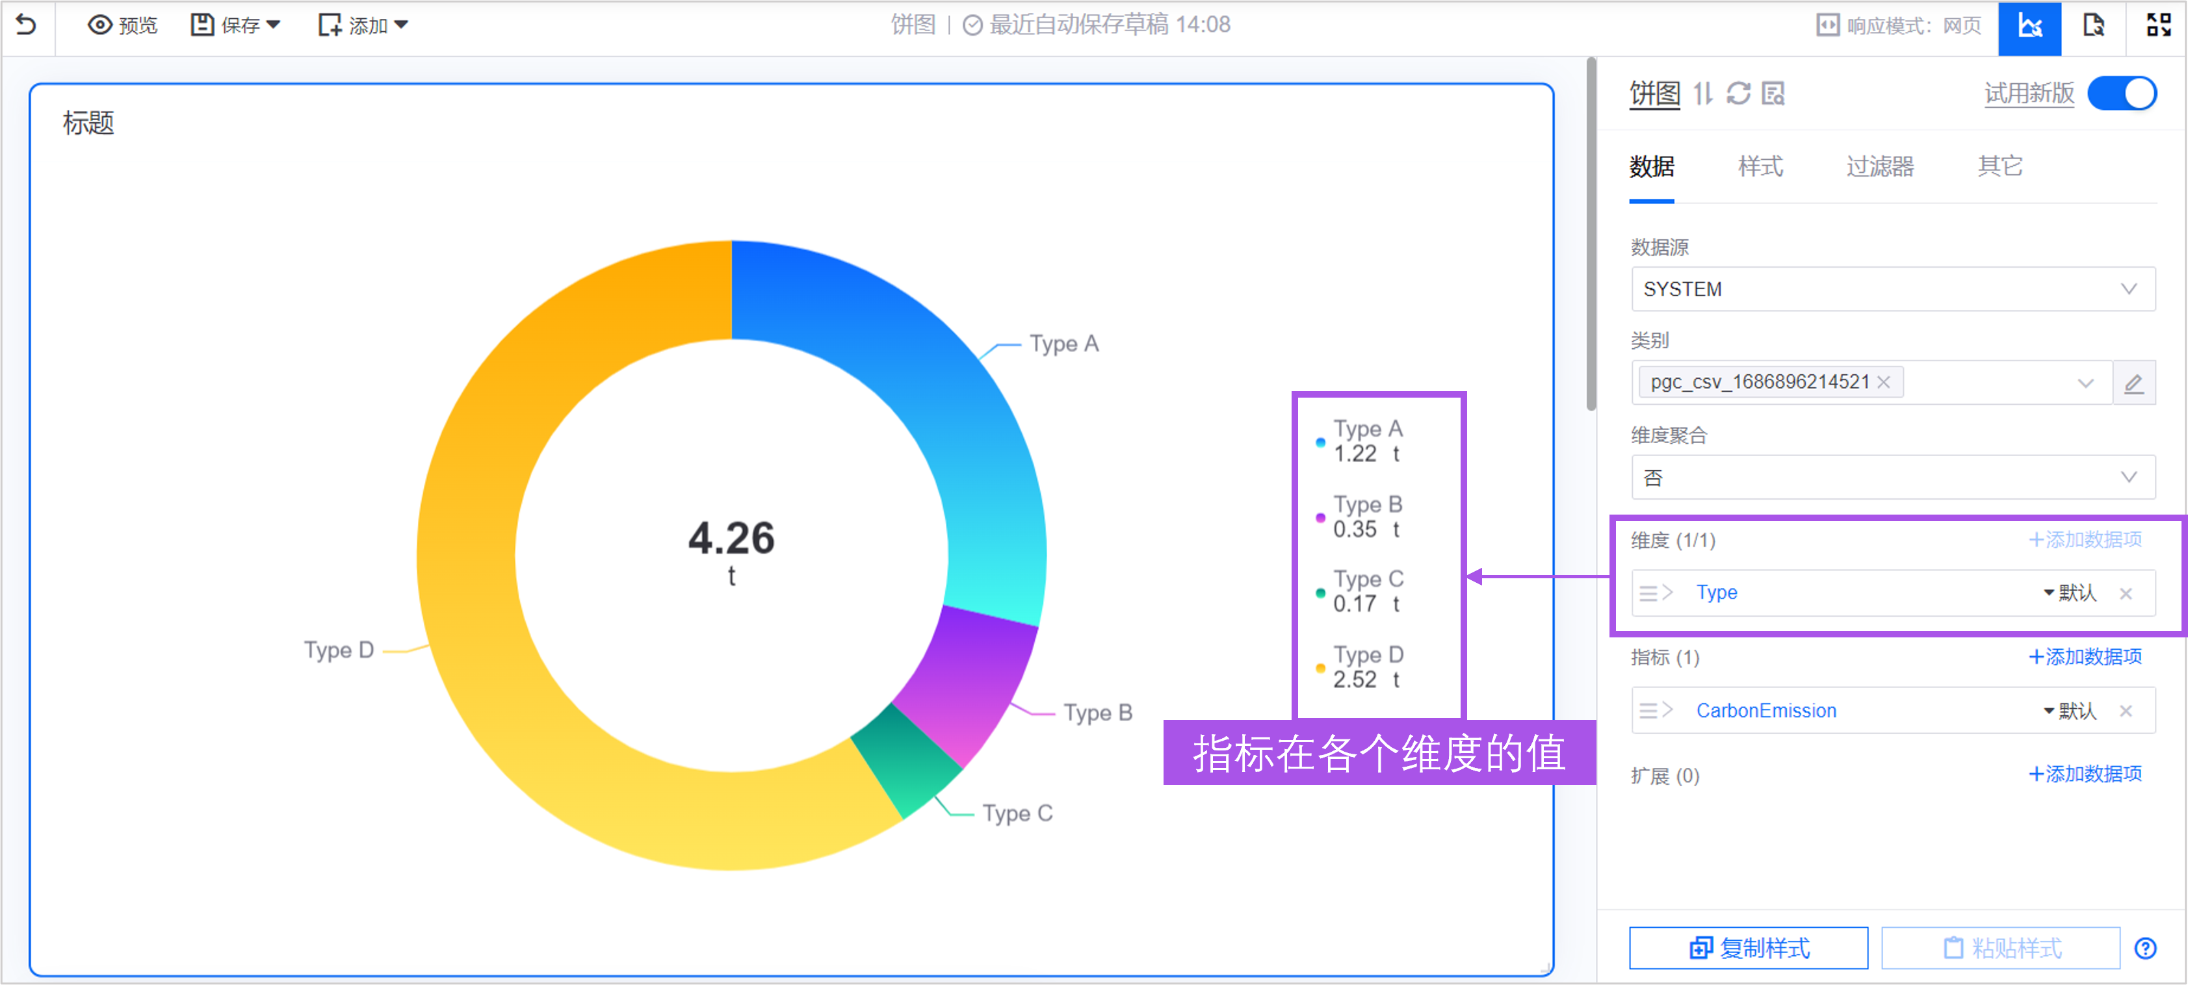Screen dimensions: 2188x985
Task: Click the help question mark icon
Action: tap(2144, 947)
